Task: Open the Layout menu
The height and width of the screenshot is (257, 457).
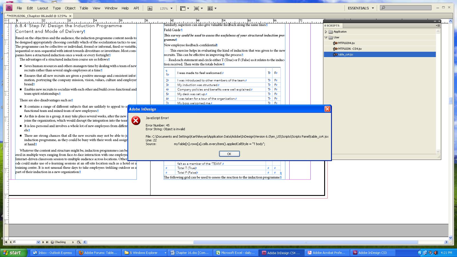Action: click(x=43, y=8)
